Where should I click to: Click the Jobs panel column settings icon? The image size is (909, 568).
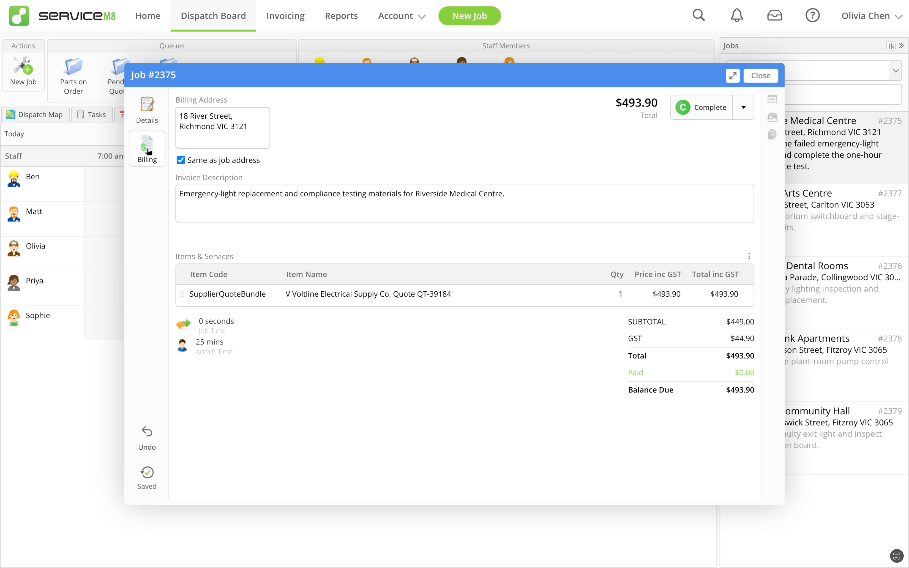pyautogui.click(x=891, y=46)
